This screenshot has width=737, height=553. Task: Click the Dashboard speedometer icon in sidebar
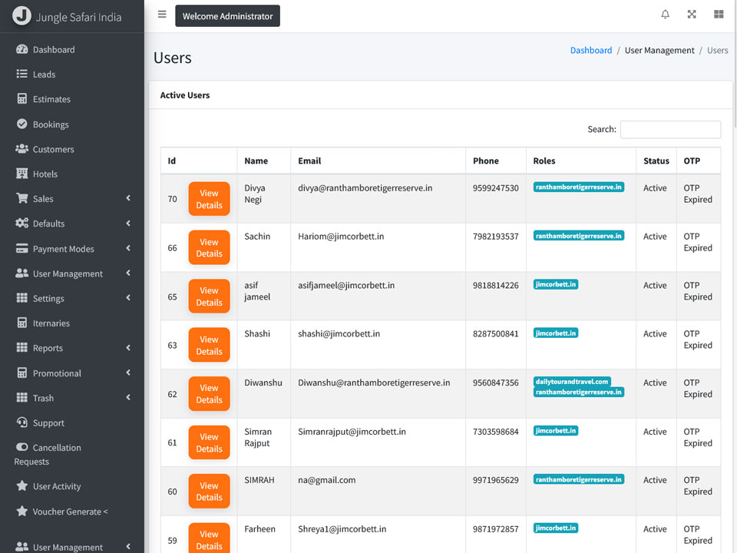pyautogui.click(x=21, y=49)
